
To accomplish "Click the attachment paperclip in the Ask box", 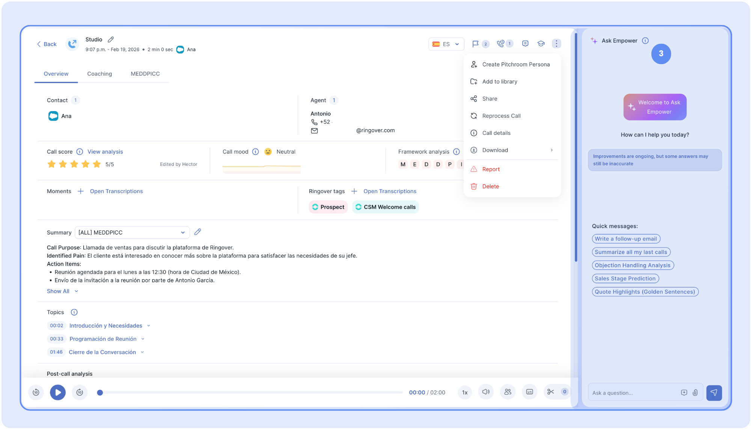I will pos(695,393).
